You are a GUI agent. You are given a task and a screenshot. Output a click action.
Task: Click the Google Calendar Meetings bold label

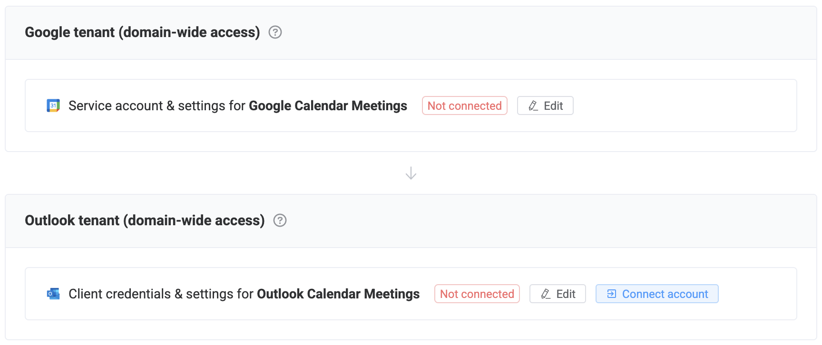point(328,106)
